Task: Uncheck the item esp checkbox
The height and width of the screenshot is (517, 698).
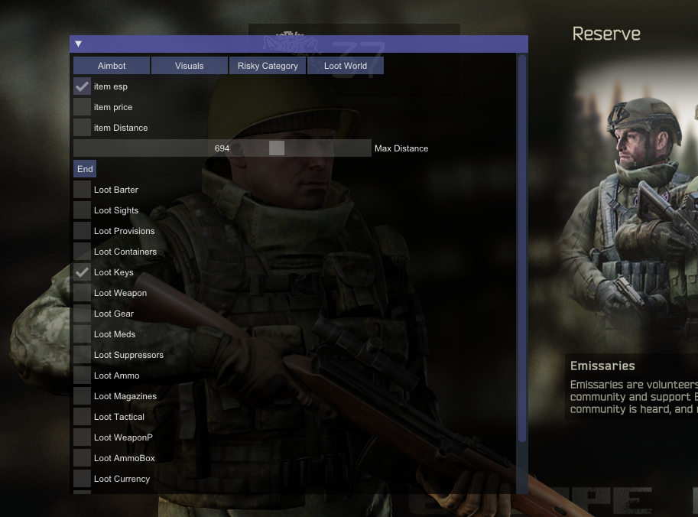Action: 82,86
